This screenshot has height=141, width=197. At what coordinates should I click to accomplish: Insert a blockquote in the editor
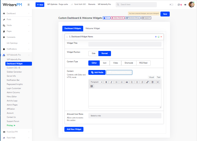(127, 82)
